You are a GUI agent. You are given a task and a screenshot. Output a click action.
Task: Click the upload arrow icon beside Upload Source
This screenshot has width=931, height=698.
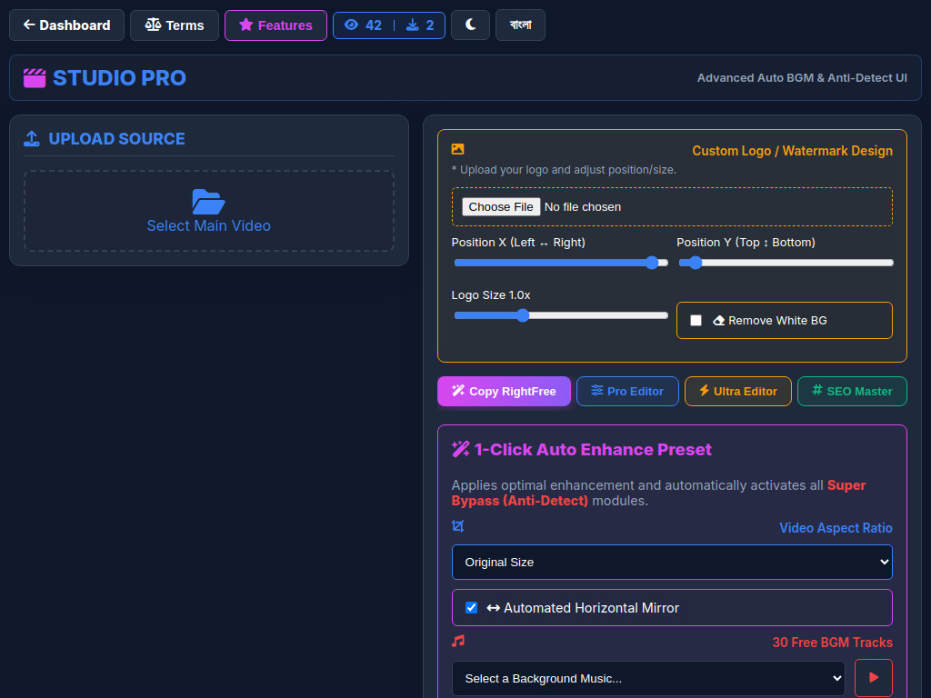coord(32,139)
